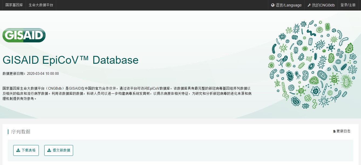Click the 下载表格 button
The image size is (361, 165).
26,150
